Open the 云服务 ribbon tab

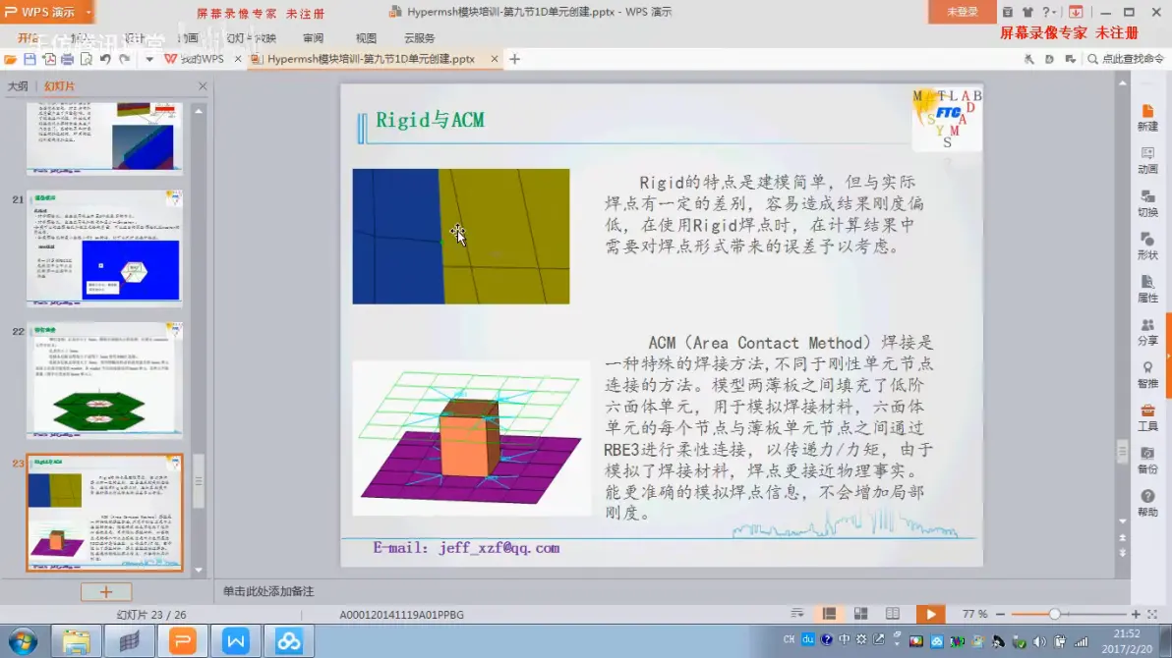coord(419,38)
